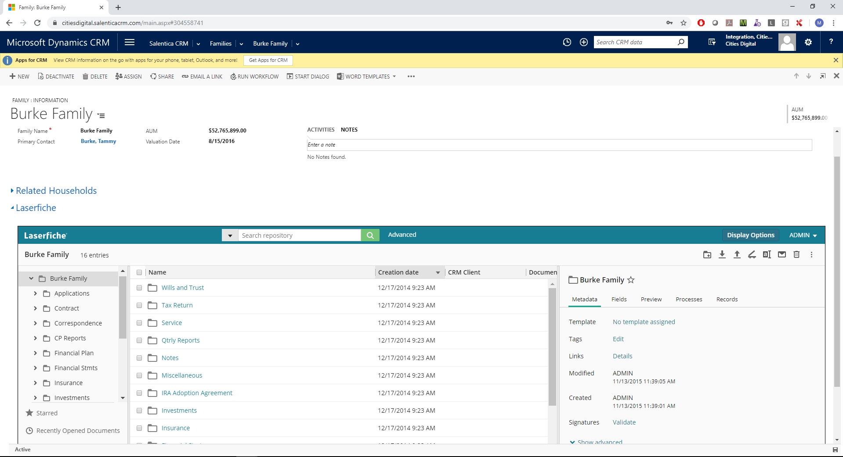Screen dimensions: 843x457
Task: Click the Laserfiche trash delete icon
Action: click(796, 254)
